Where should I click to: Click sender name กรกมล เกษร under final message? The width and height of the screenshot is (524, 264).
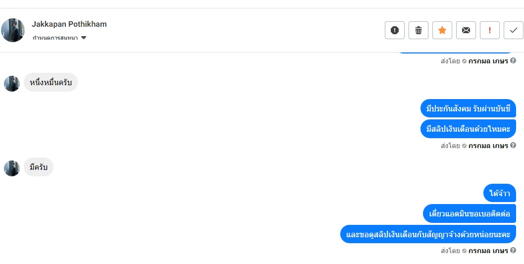point(488,251)
